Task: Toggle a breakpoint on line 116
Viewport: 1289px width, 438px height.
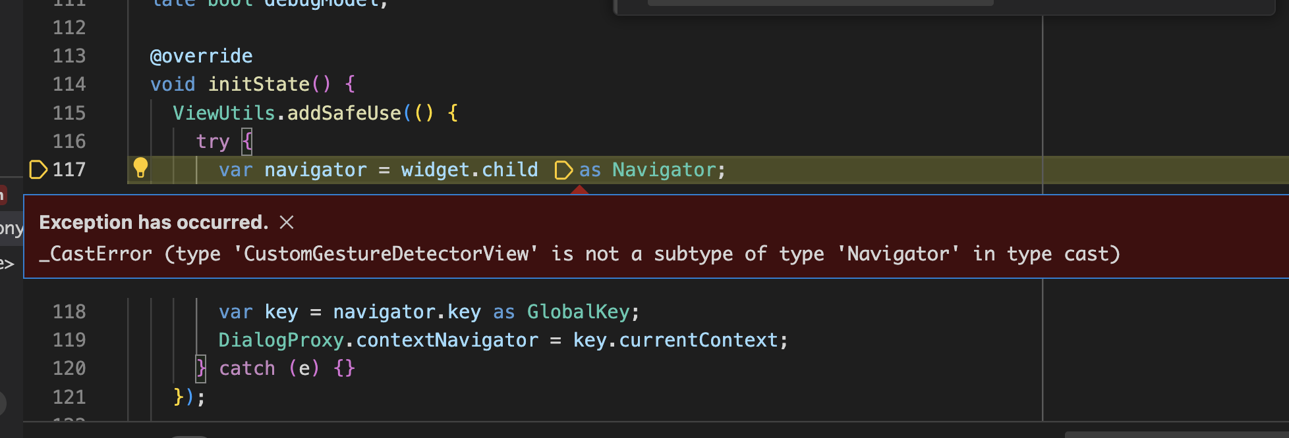Action: point(38,141)
